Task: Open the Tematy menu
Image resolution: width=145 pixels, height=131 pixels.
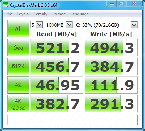Action: point(40,14)
